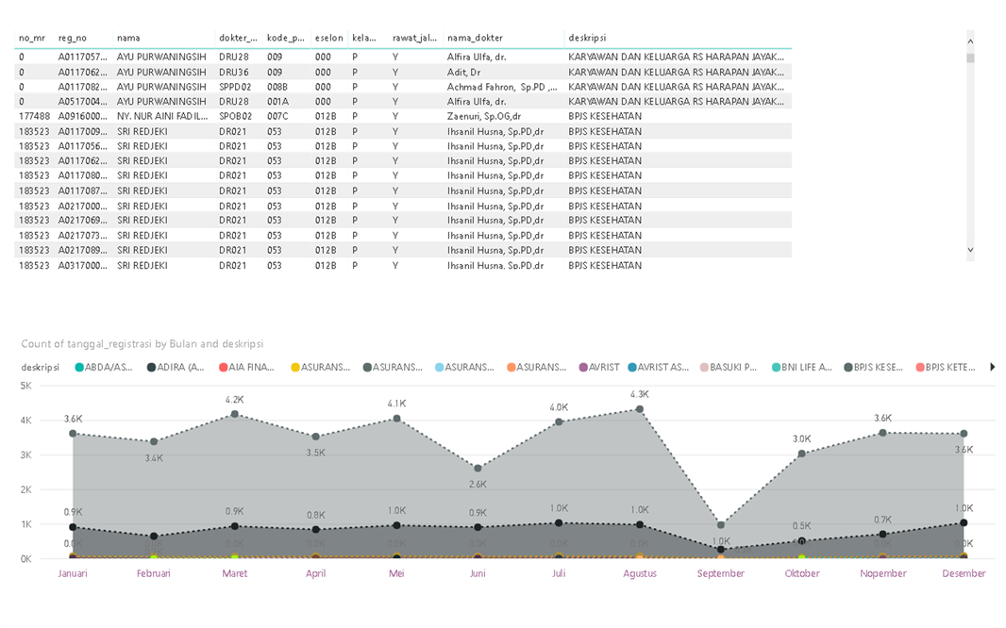Sort table by the no_mr column header

coord(32,38)
